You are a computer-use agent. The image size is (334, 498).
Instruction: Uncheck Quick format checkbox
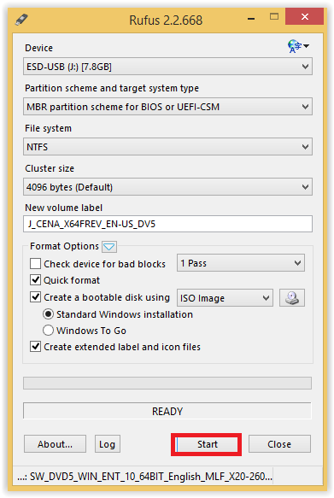click(35, 280)
